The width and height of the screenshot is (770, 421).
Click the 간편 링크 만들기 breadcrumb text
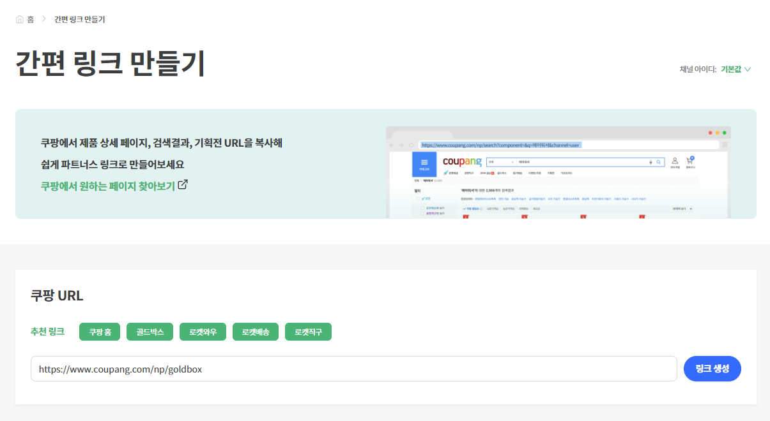pyautogui.click(x=79, y=19)
